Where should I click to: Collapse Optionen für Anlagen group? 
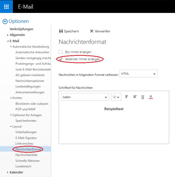pos(11,115)
